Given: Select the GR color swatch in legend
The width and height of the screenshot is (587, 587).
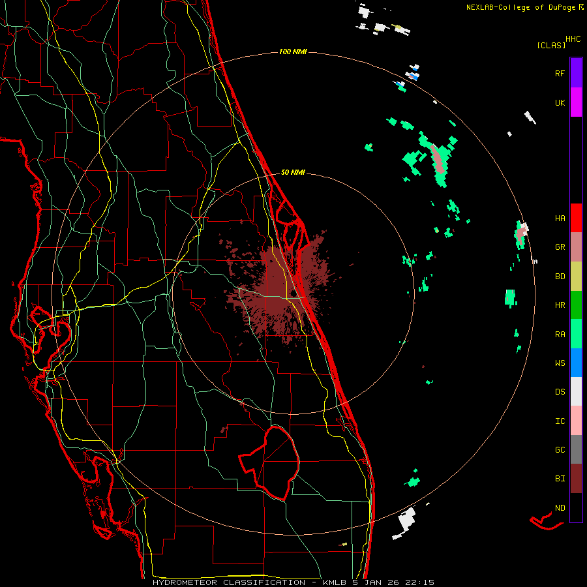Looking at the screenshot, I should [x=576, y=247].
